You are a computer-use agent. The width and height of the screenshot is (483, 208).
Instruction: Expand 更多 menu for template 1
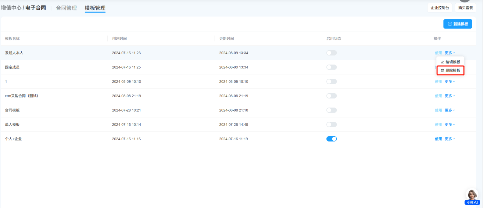450,81
